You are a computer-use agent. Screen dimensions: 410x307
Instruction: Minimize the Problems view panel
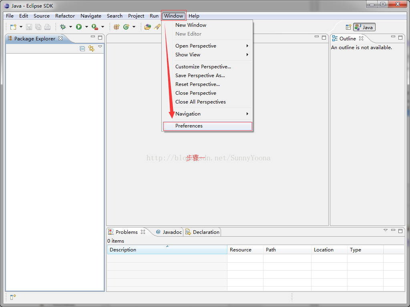[x=393, y=230]
